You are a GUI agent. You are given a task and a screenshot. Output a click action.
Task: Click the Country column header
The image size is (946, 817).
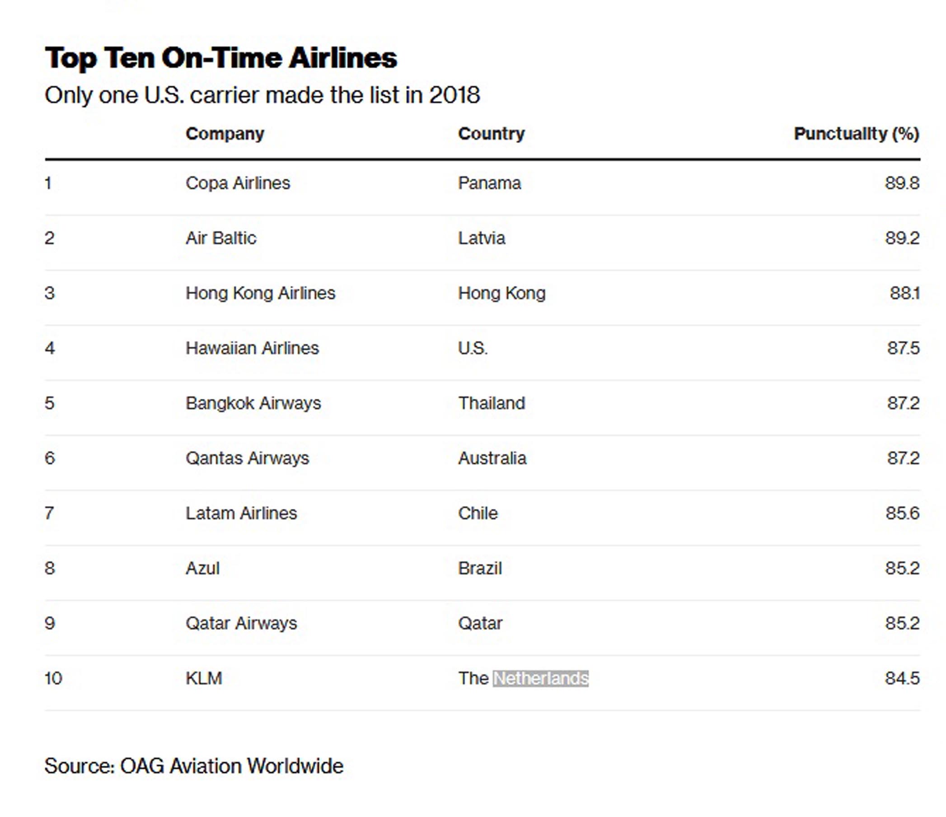[491, 134]
